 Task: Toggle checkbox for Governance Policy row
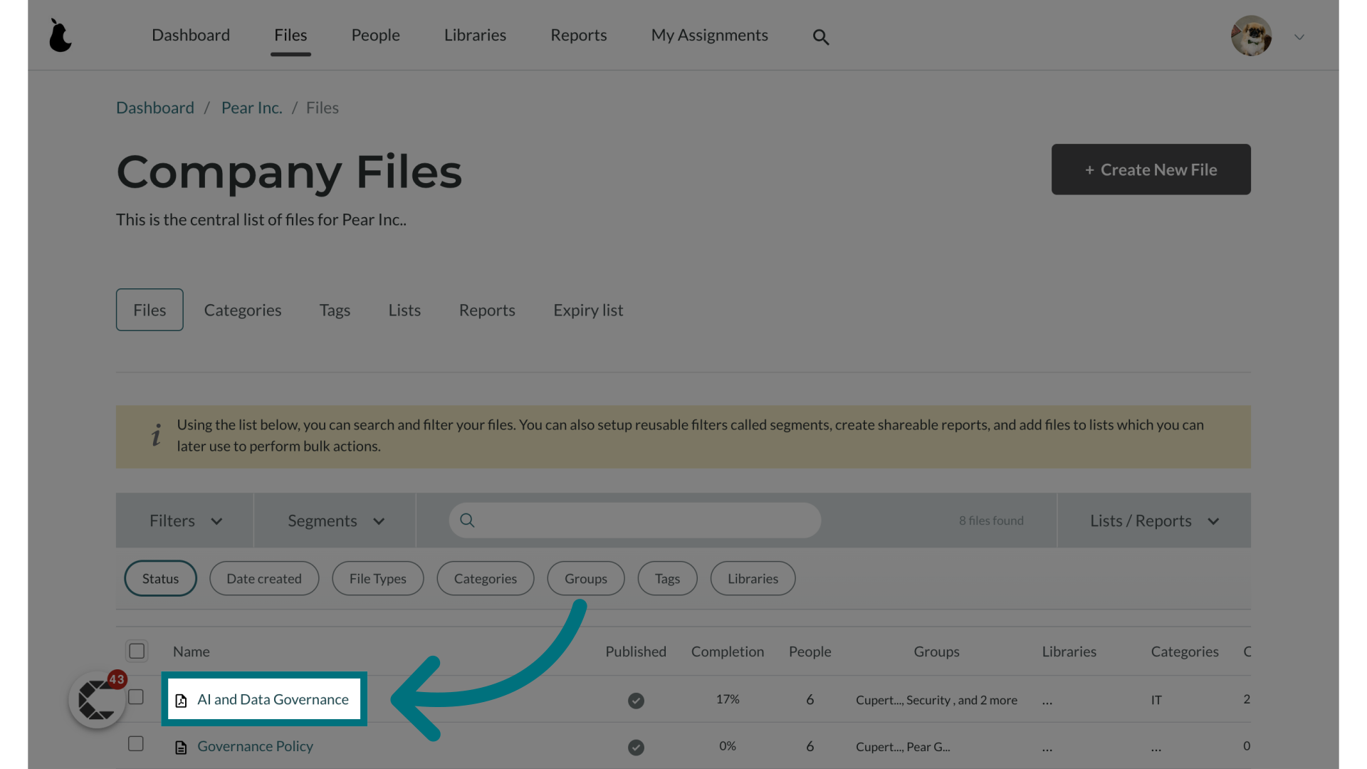pyautogui.click(x=136, y=745)
